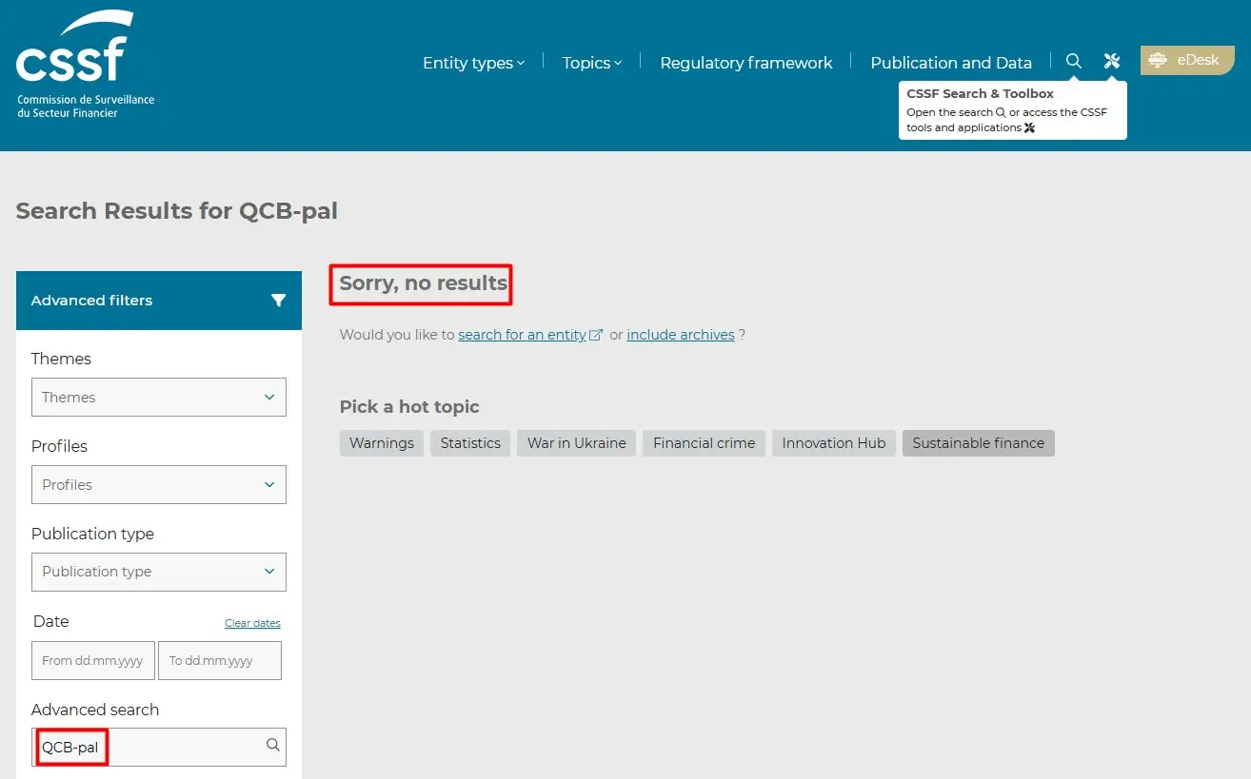Open search via magnifying glass icon in header
Screen dimensions: 1251x779
[x=1073, y=61]
